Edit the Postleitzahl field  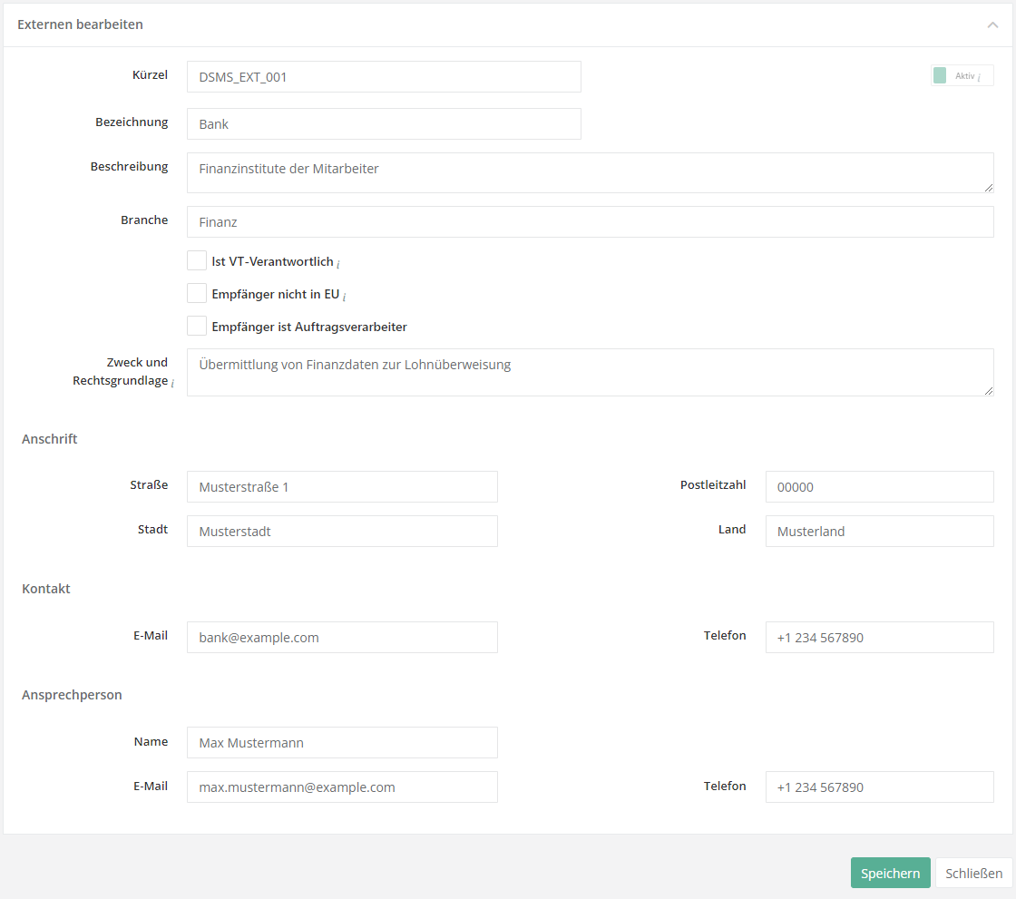click(879, 487)
